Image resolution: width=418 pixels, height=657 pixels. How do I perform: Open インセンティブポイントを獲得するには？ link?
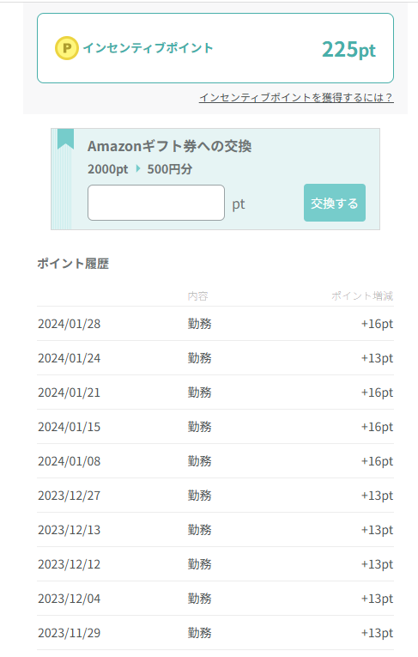pyautogui.click(x=296, y=98)
